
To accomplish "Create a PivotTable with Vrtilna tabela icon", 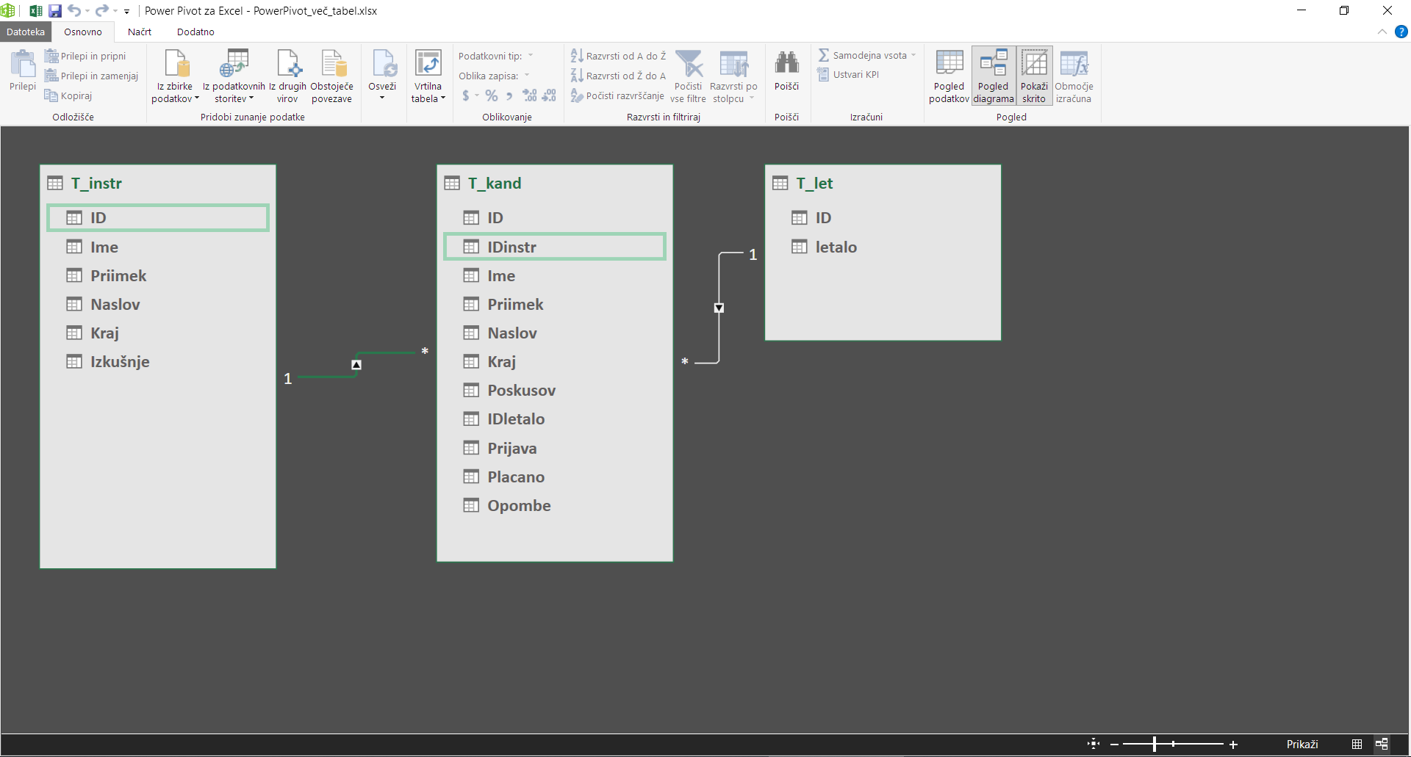I will click(428, 76).
